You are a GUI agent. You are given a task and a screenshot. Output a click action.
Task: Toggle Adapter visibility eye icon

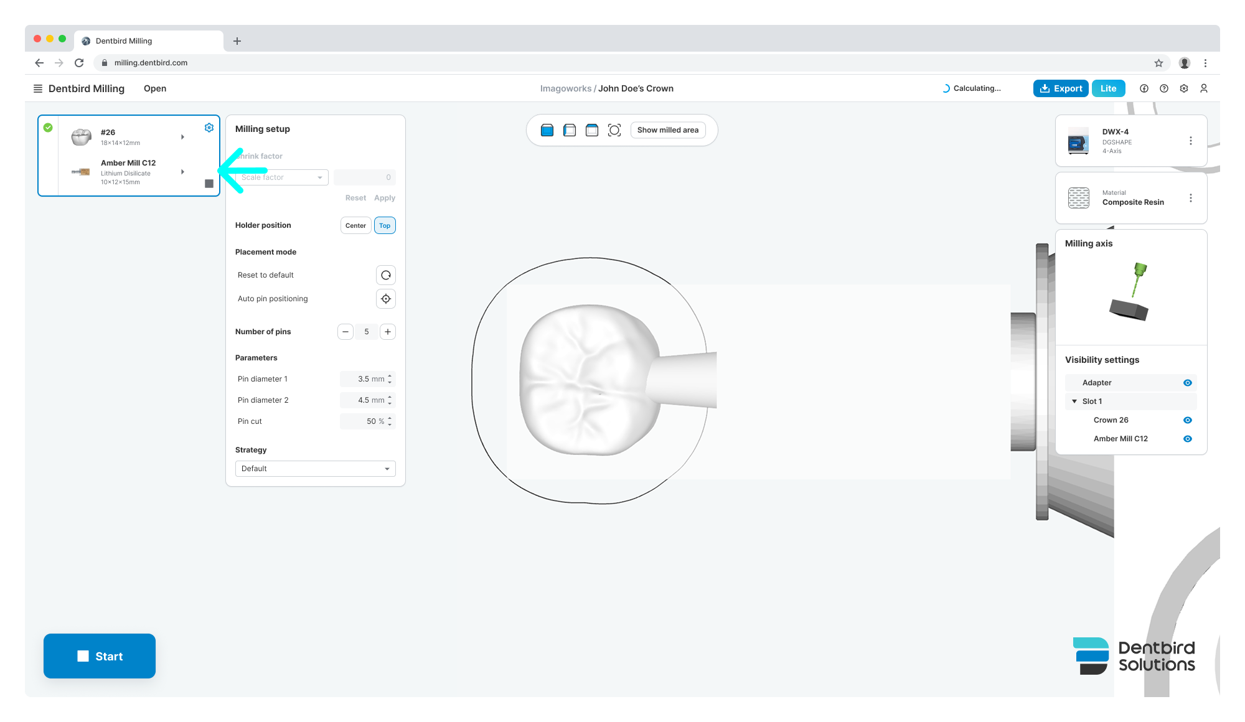tap(1187, 383)
